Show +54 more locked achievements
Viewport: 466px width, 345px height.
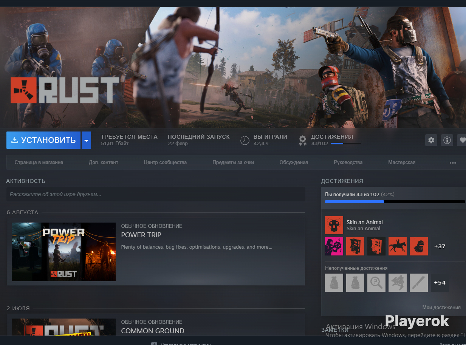coord(440,283)
